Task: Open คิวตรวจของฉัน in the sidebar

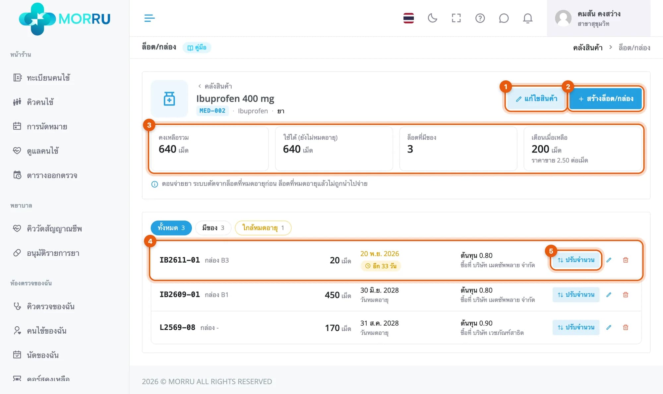Action: point(44,306)
